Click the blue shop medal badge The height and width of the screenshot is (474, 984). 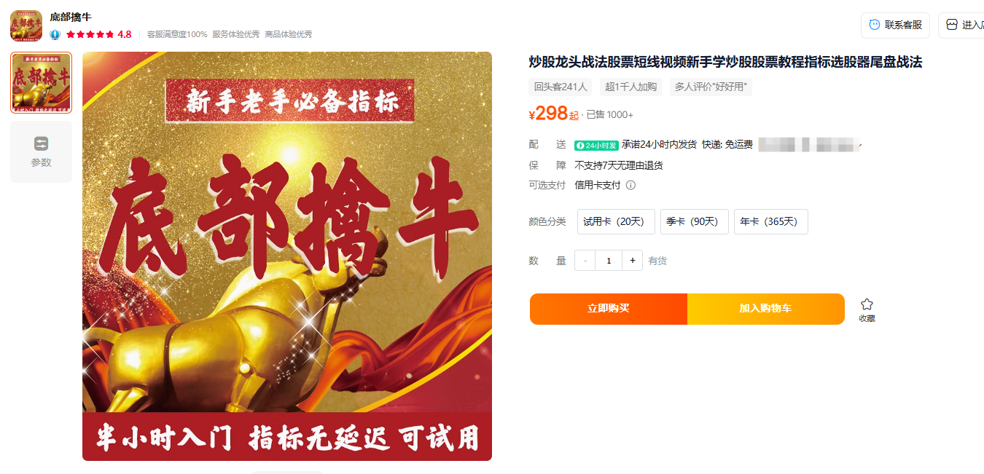coord(55,34)
